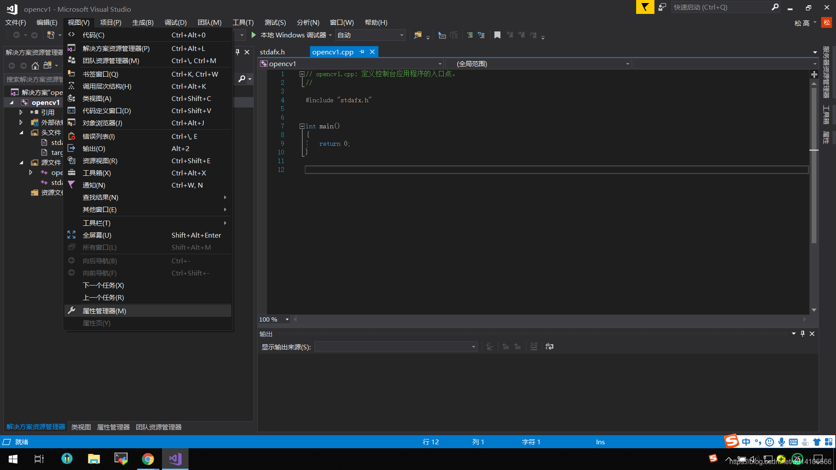Switch to 团队资源管理器 bottom tab

click(x=158, y=427)
